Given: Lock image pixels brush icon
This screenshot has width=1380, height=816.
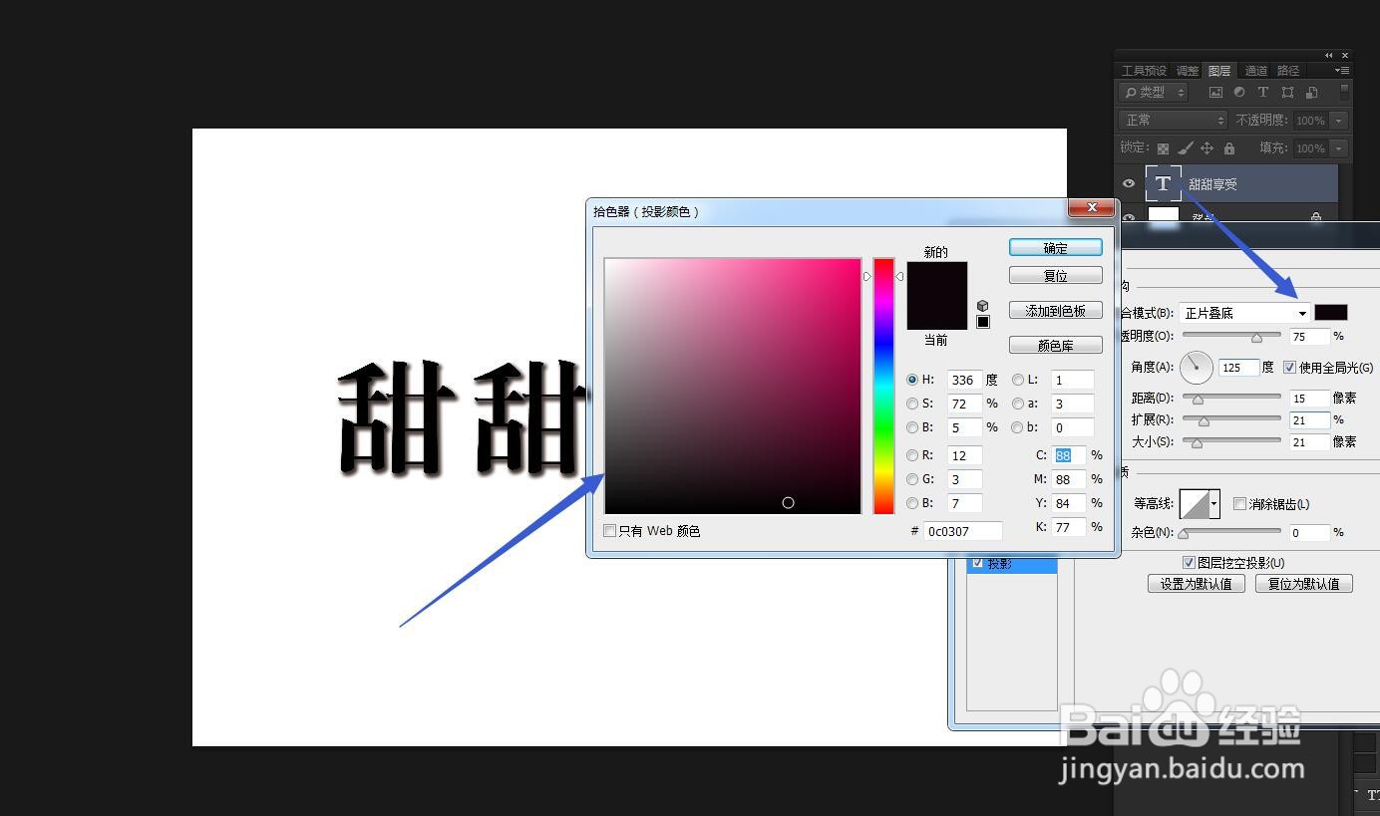Looking at the screenshot, I should pos(1185,148).
